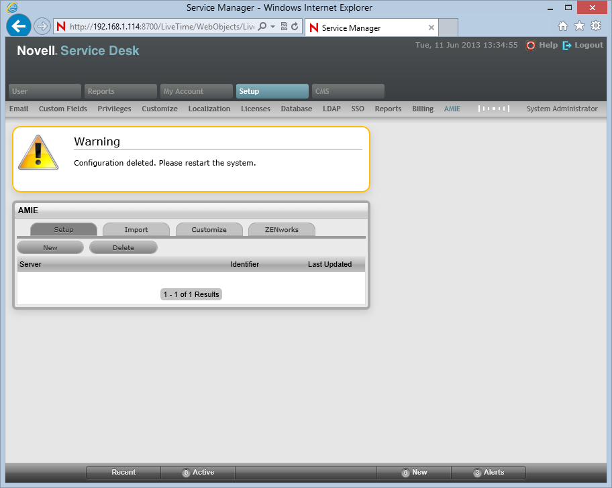The height and width of the screenshot is (488, 612).
Task: Log out via the Logout link
Action: [589, 45]
